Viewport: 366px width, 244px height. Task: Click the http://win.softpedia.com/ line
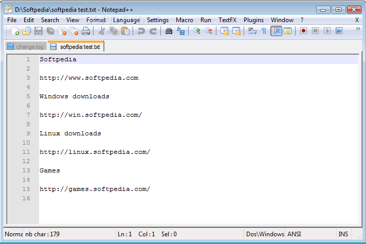coord(90,115)
